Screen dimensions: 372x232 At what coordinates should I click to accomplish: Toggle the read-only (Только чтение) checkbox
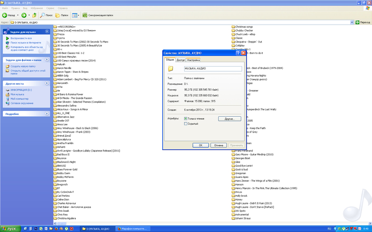click(x=186, y=118)
